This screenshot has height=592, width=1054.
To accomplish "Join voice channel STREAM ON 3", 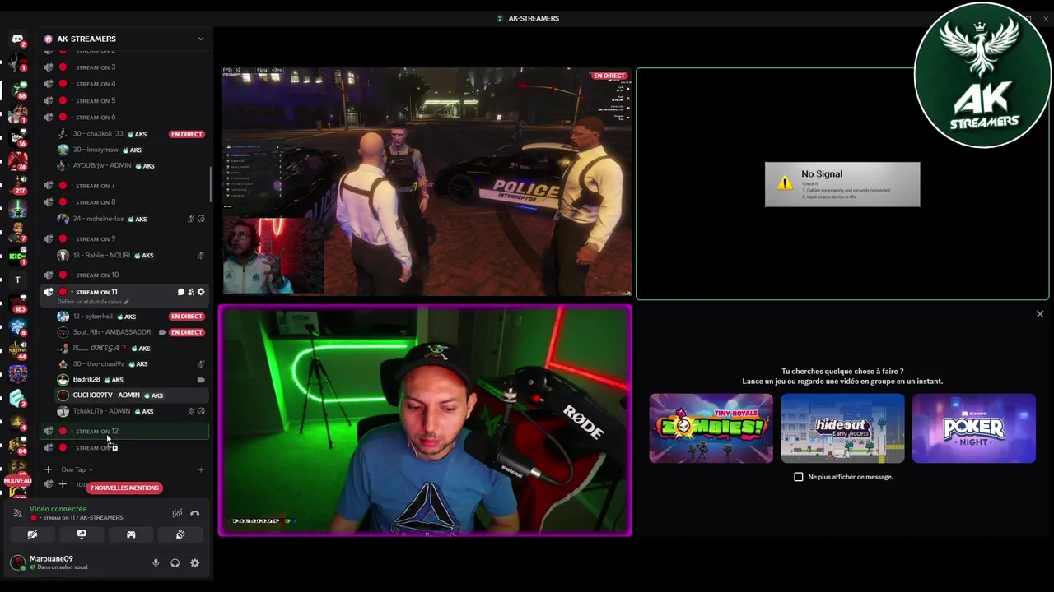I will pyautogui.click(x=124, y=67).
